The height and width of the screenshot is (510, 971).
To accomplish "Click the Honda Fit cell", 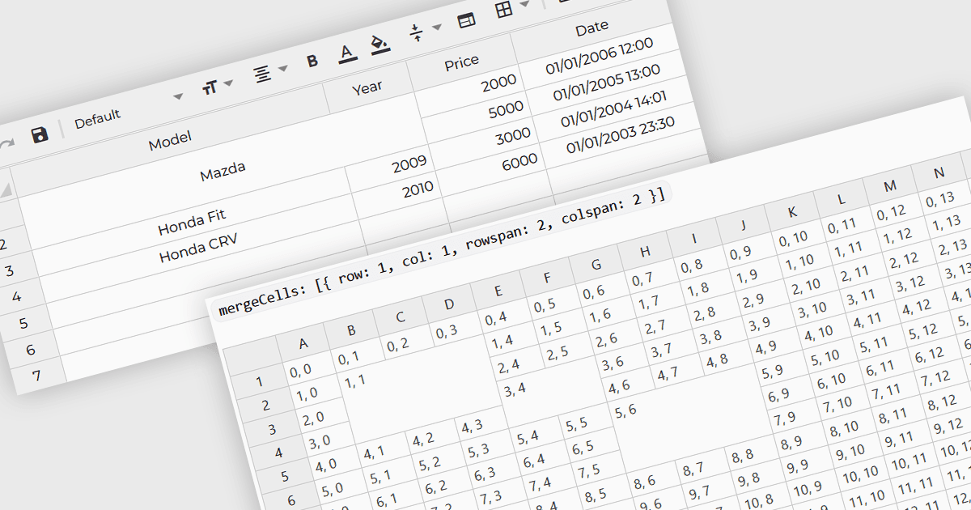I will [x=192, y=222].
